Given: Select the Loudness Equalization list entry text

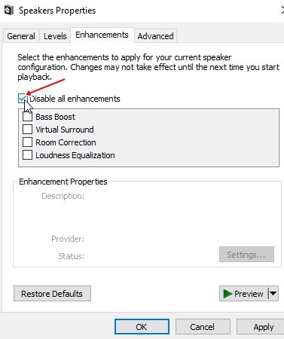Looking at the screenshot, I should pos(75,155).
